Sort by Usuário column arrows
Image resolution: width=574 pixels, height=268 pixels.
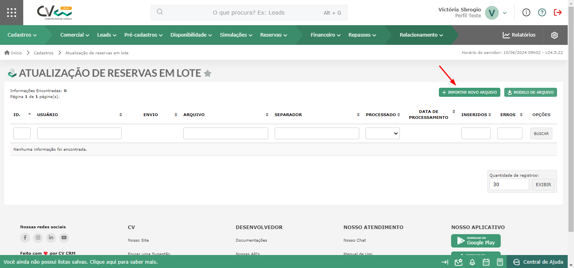(x=121, y=115)
